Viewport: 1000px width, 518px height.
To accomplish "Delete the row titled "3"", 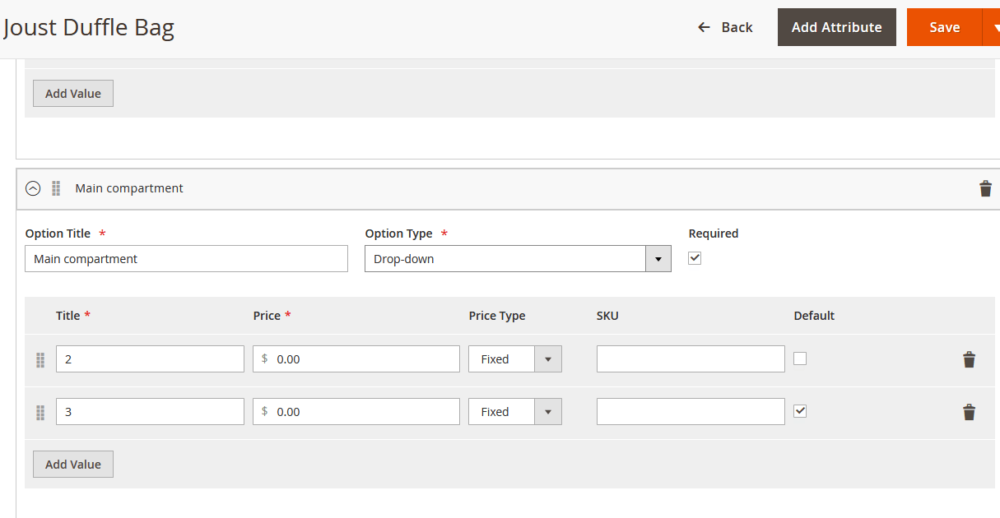I will (969, 412).
